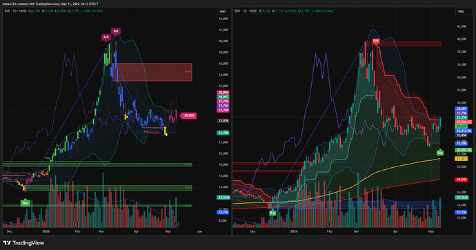Click the teal 28,057 price label on left chart
Viewport: 476px width, 250px height.
pyautogui.click(x=223, y=97)
